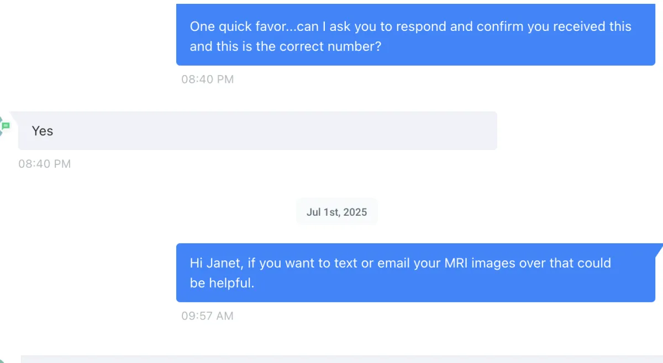This screenshot has width=663, height=363.
Task: Click the partial avatar at the bottom left
Action: 2,360
